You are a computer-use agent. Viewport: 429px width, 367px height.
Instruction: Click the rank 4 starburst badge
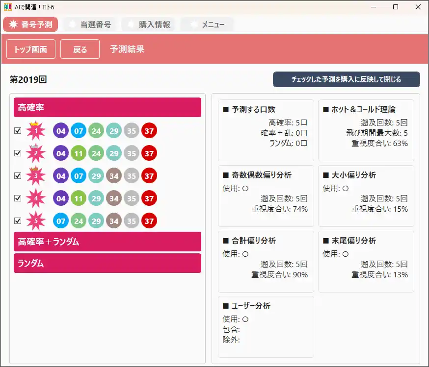point(35,198)
